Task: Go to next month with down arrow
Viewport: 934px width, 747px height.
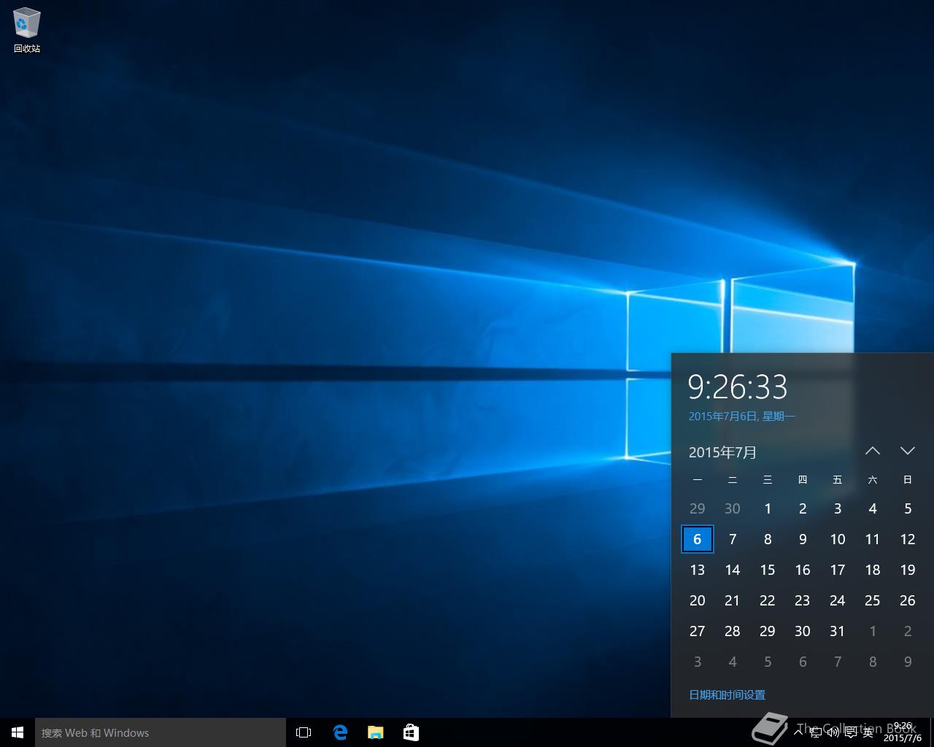Action: point(908,451)
